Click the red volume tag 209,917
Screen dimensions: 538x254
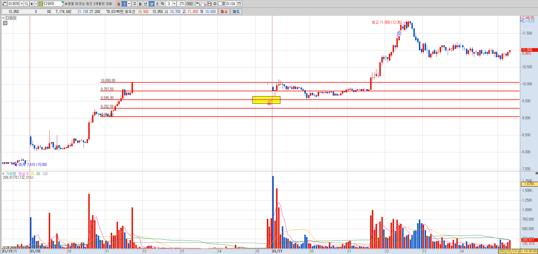click(529, 240)
